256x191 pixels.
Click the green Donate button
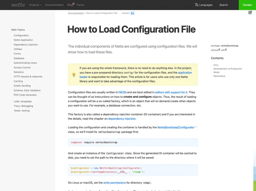coord(247,5)
